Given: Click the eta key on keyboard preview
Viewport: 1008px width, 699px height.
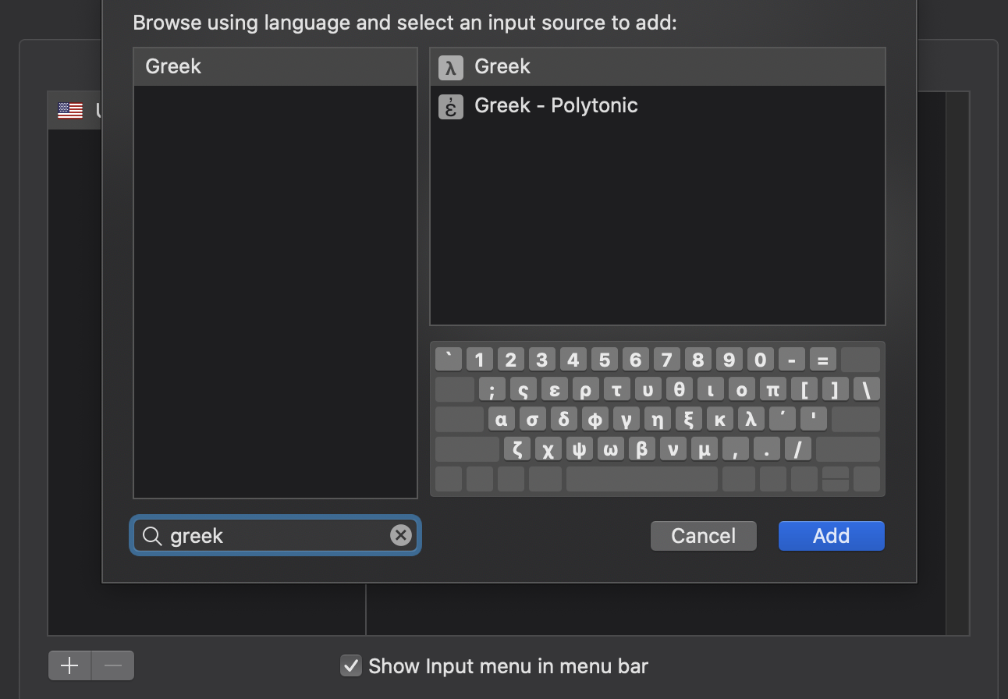Looking at the screenshot, I should coord(658,419).
